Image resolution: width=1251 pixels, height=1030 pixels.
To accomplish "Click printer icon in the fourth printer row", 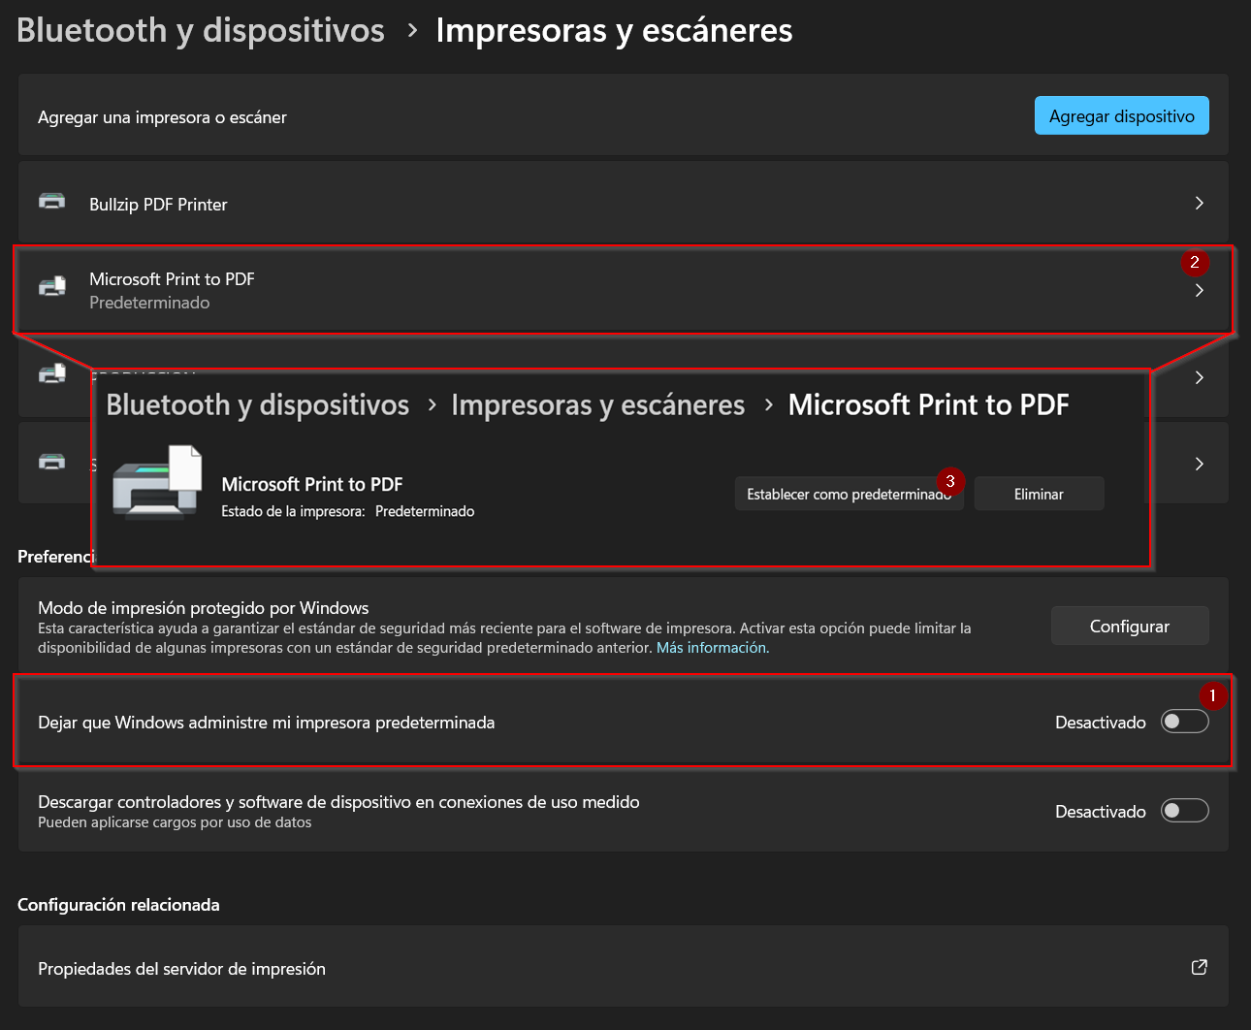I will click(52, 462).
